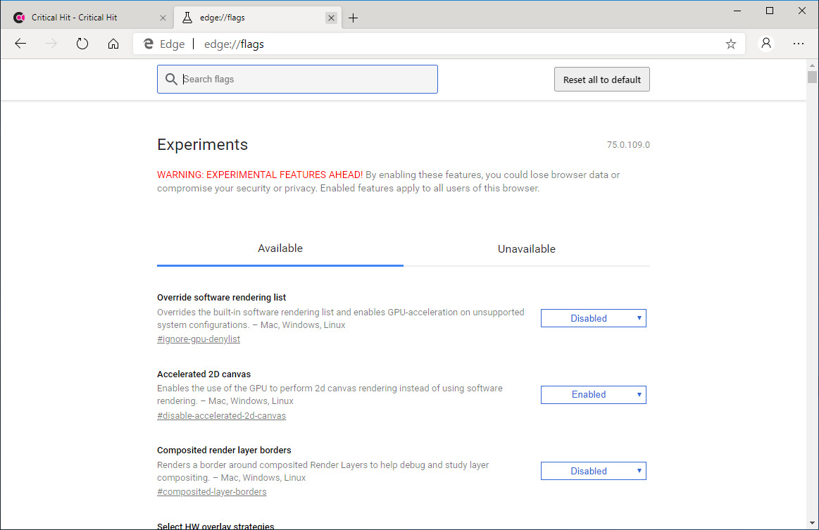Click the refresh page icon
The width and height of the screenshot is (819, 530).
coord(82,44)
